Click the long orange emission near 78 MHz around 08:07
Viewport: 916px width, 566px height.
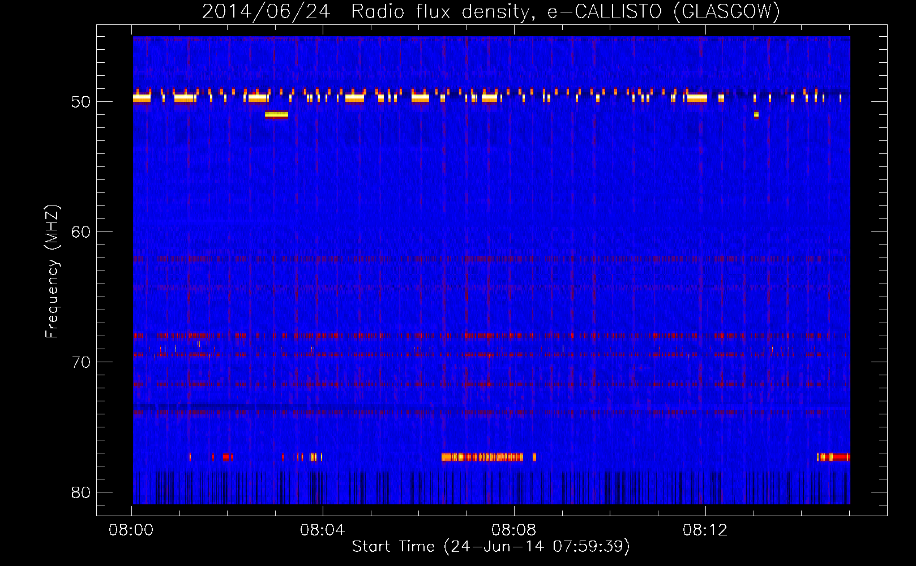tap(482, 457)
